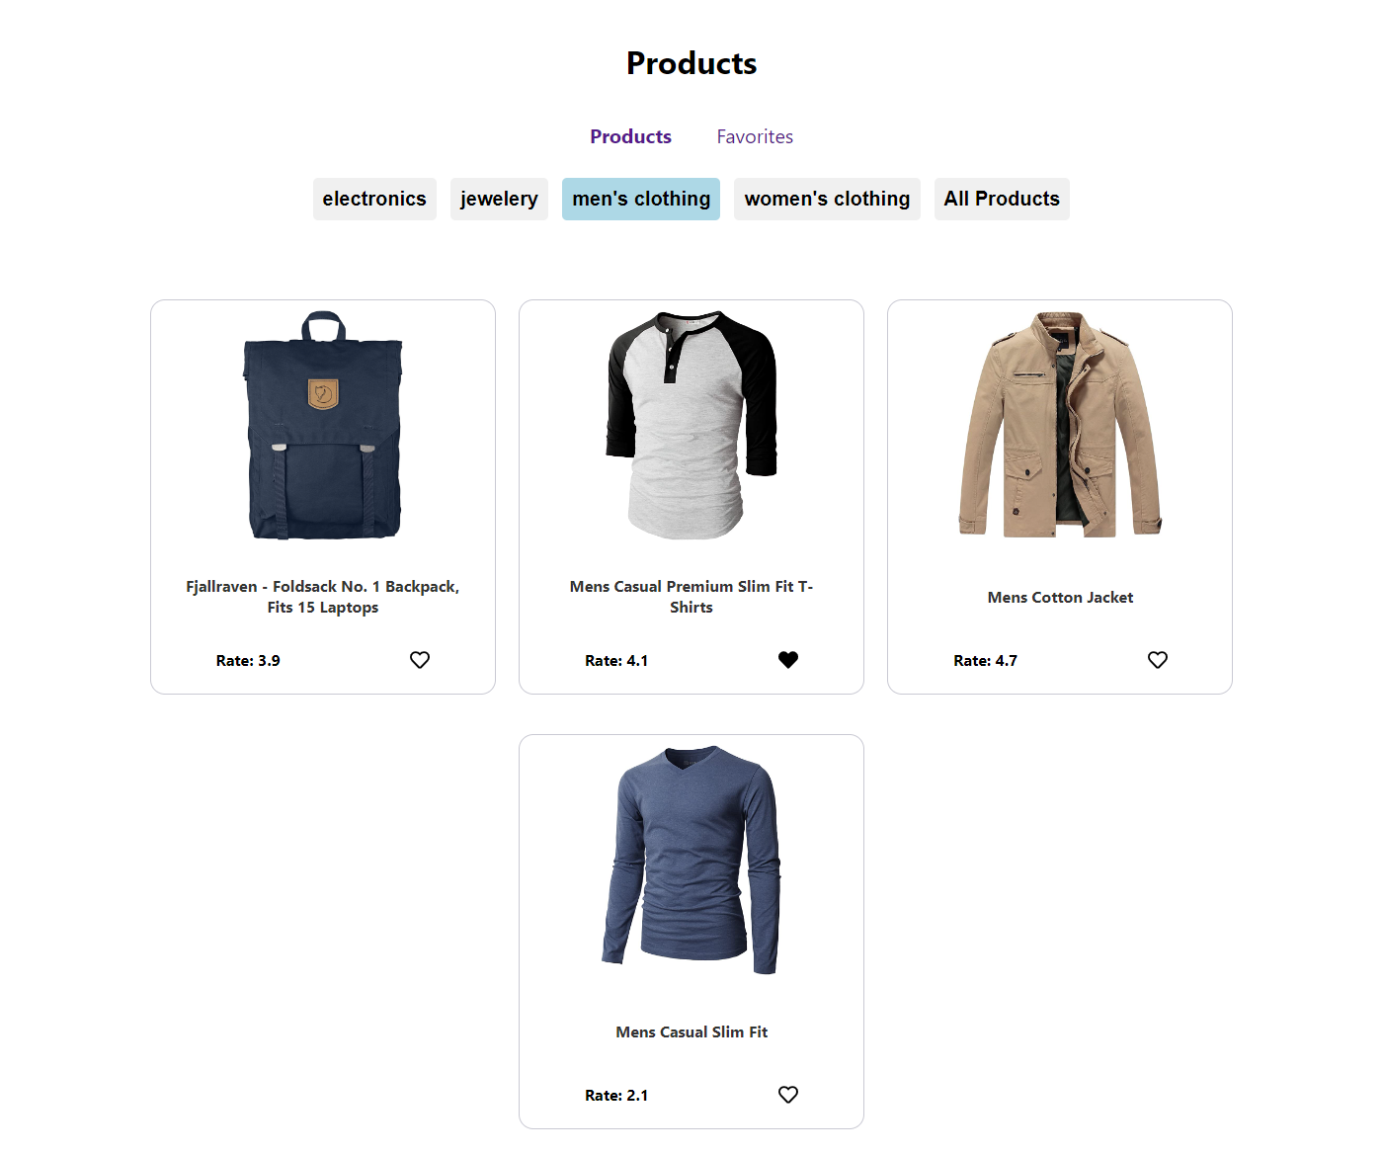Image resolution: width=1383 pixels, height=1154 pixels.
Task: Filter products by electronics category
Action: tap(374, 199)
